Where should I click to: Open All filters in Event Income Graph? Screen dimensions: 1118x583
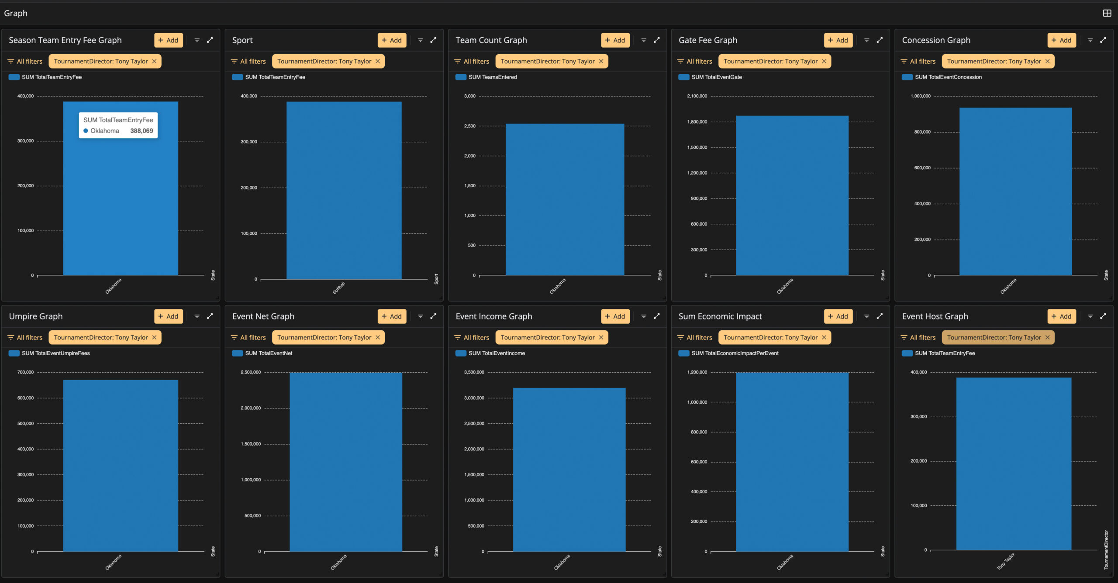coord(472,337)
